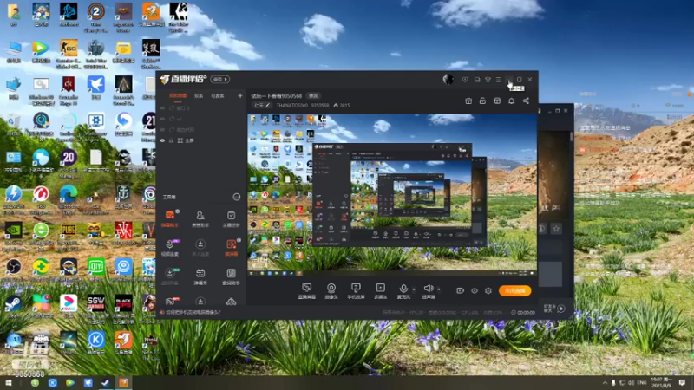The image size is (694, 390).
Task: Click the mode pill beside the app logo
Action: (x=220, y=79)
